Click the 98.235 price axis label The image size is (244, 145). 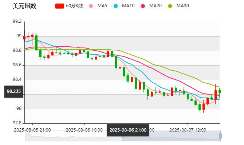click(x=14, y=92)
